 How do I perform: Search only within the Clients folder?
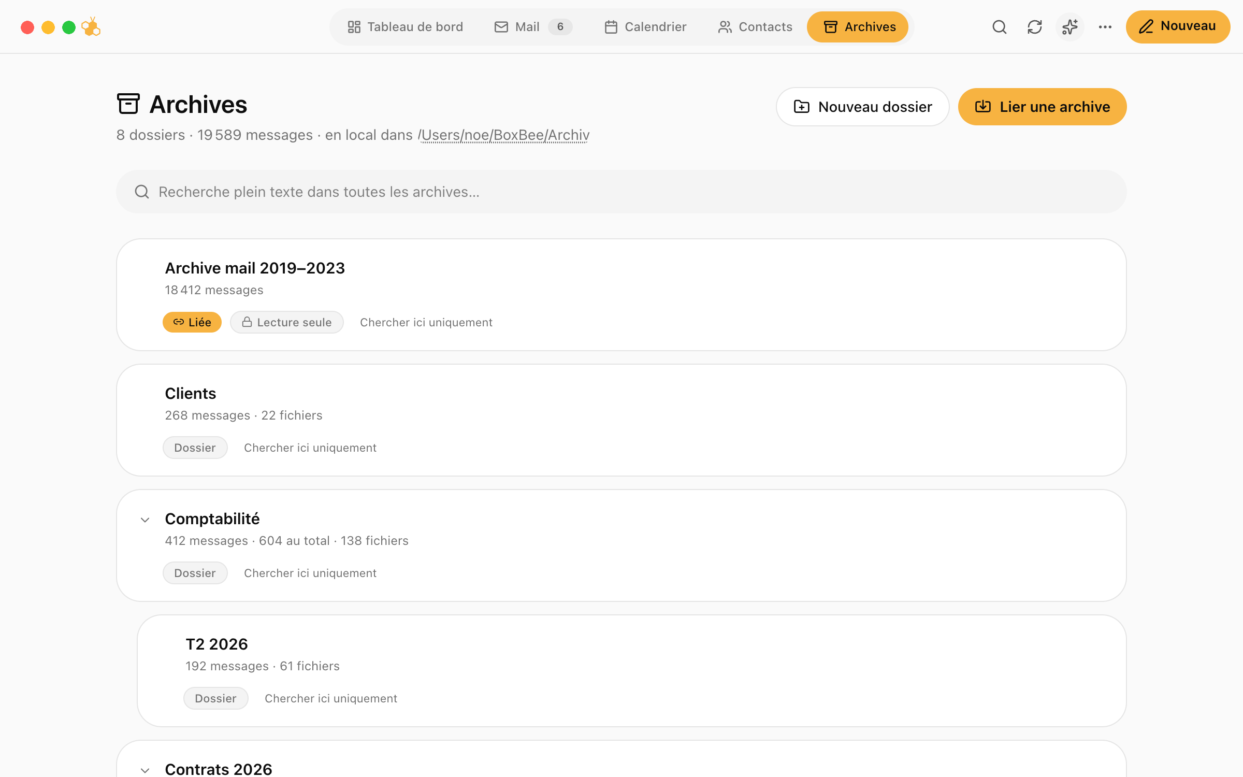[x=310, y=448]
